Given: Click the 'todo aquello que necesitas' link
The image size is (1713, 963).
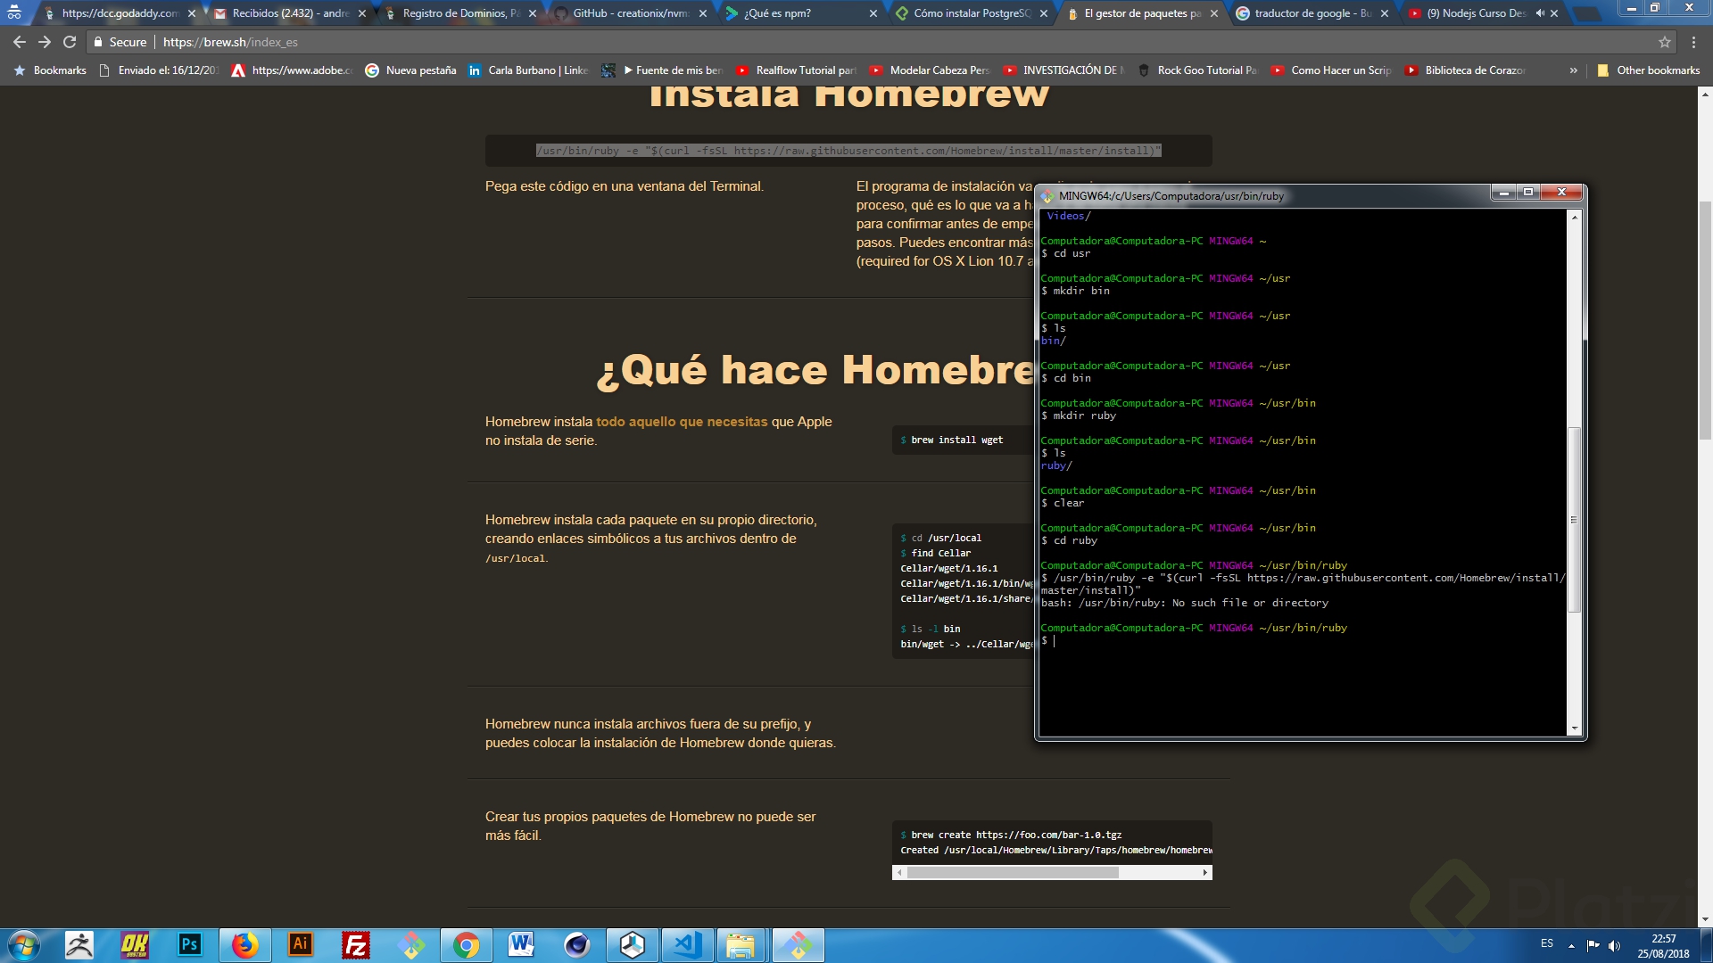Looking at the screenshot, I should pos(682,422).
